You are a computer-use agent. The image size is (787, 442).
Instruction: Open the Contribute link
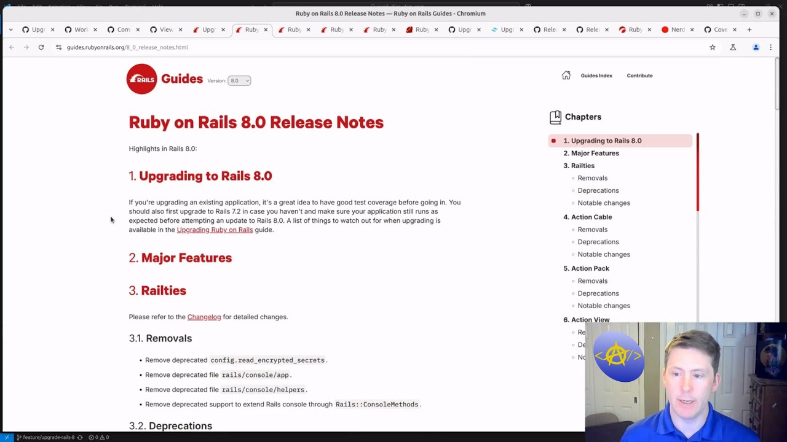coord(639,76)
